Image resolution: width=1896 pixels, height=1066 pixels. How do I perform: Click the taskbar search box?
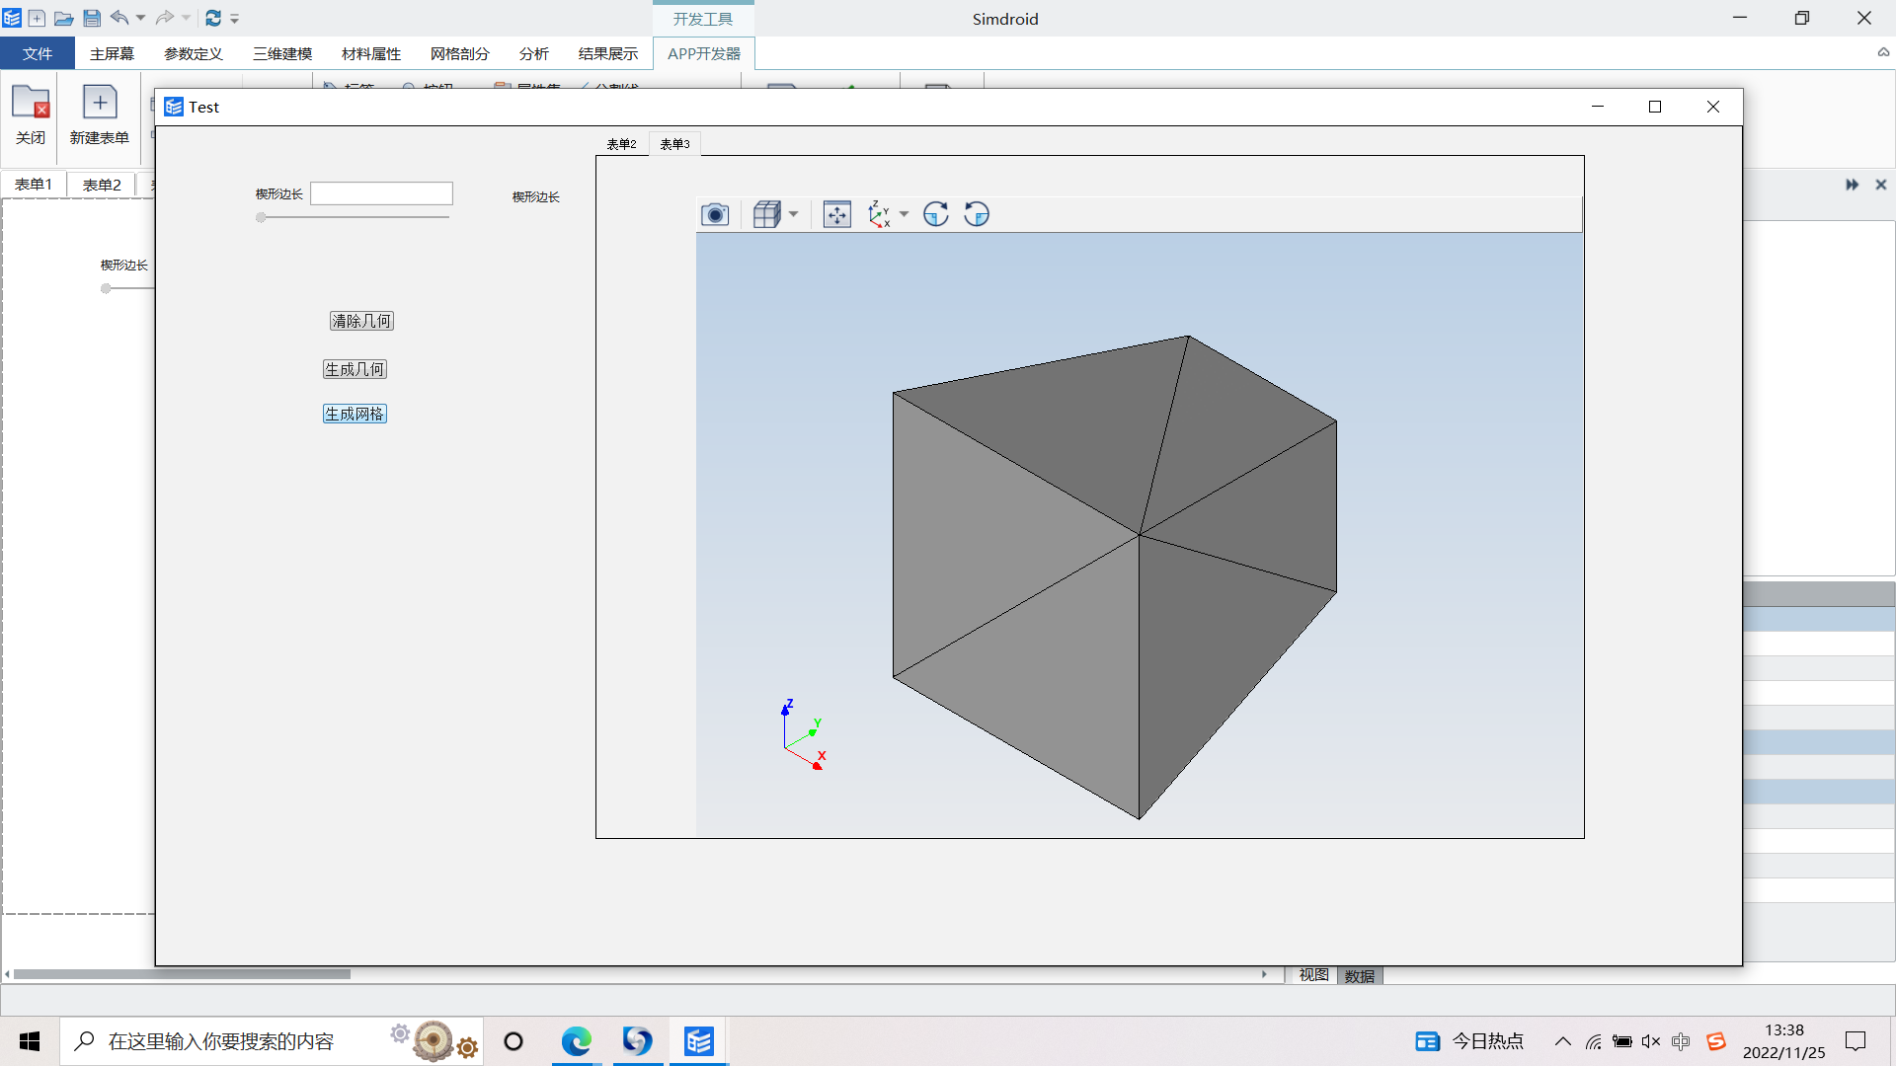272,1041
